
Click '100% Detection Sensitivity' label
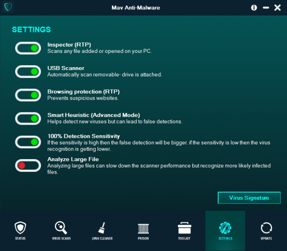point(84,136)
